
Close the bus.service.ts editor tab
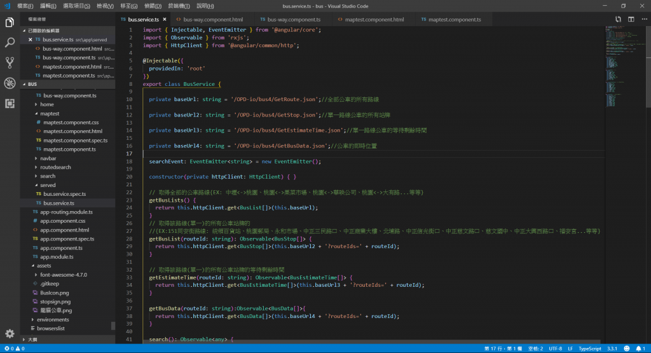click(165, 20)
